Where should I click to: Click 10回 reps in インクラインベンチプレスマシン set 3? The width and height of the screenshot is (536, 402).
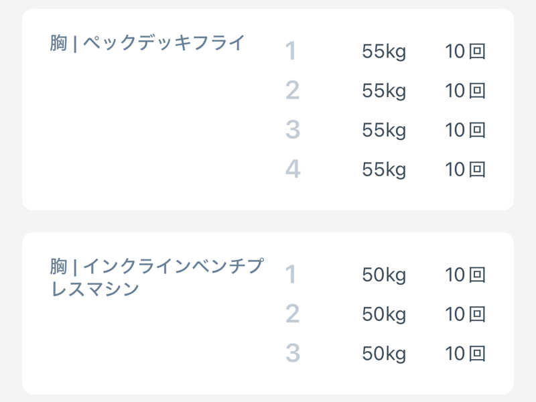click(x=465, y=353)
